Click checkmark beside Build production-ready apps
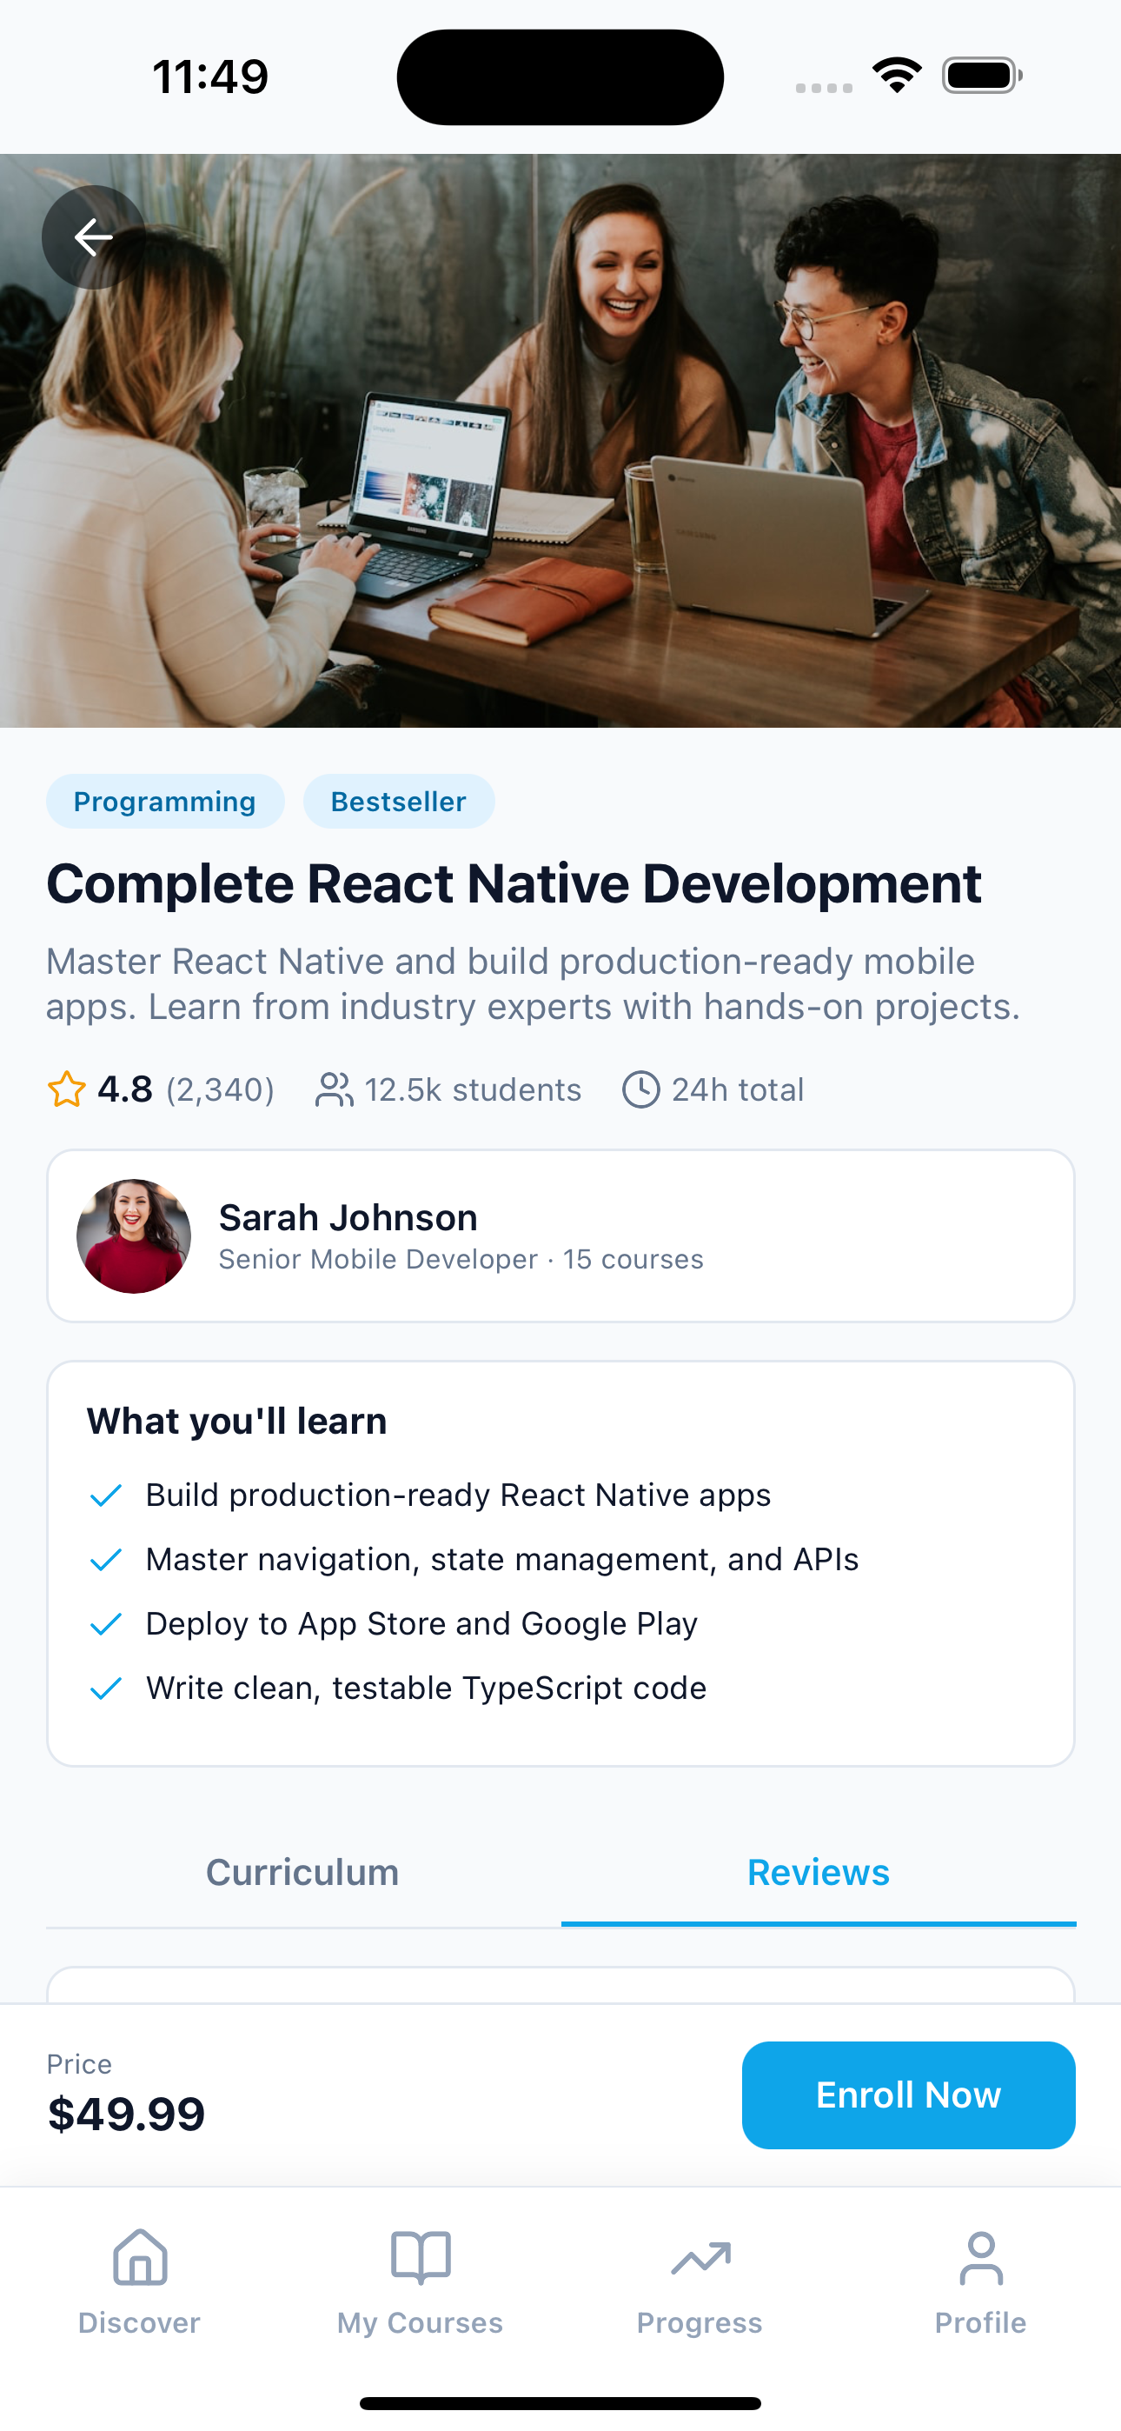The height and width of the screenshot is (2431, 1121). (x=106, y=1495)
